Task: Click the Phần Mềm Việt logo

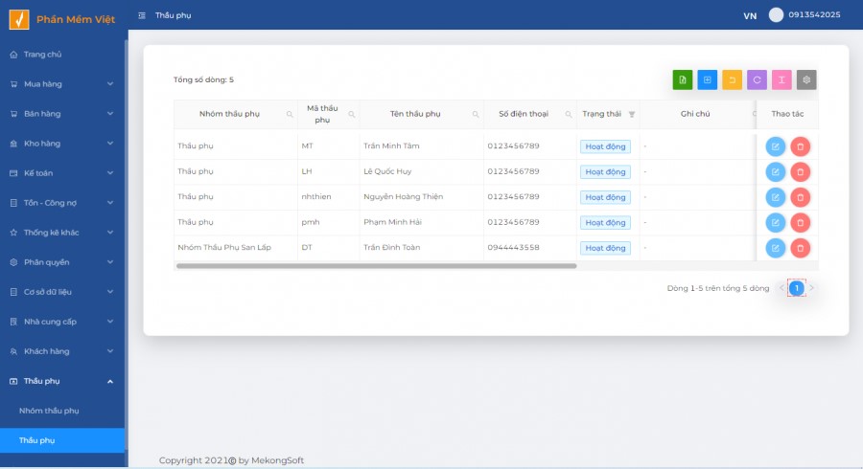Action: tap(61, 19)
